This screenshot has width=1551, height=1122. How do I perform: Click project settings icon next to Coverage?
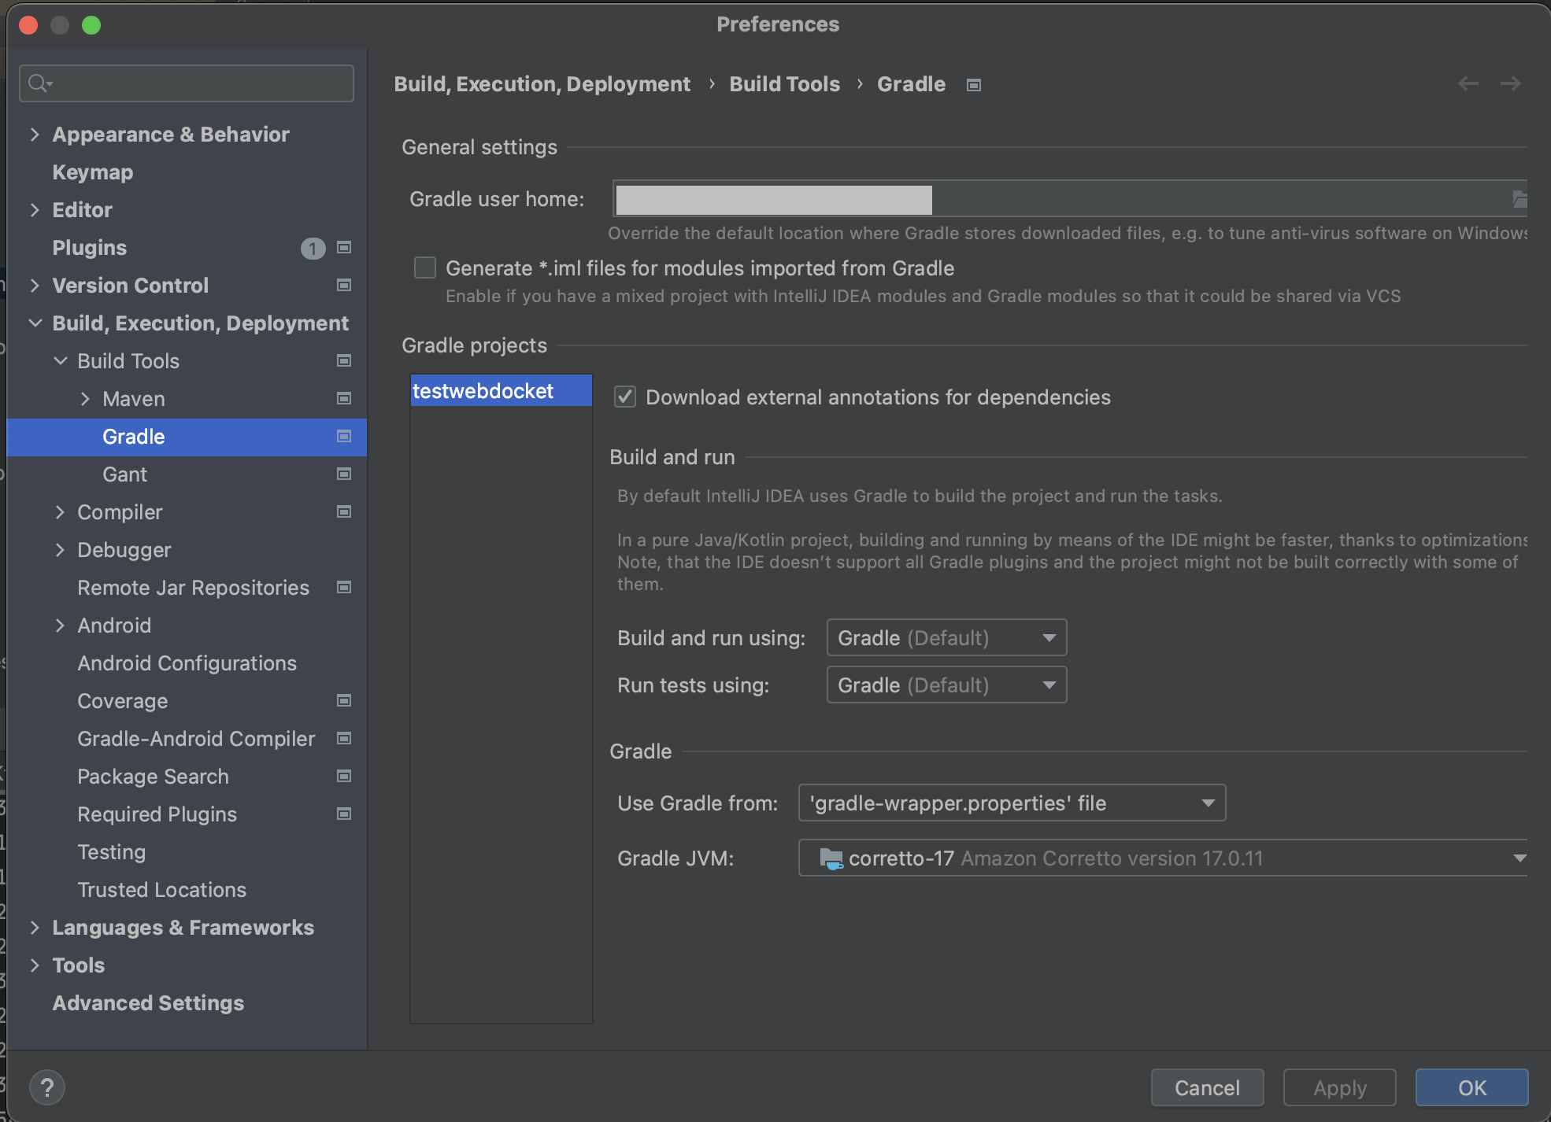(x=344, y=701)
